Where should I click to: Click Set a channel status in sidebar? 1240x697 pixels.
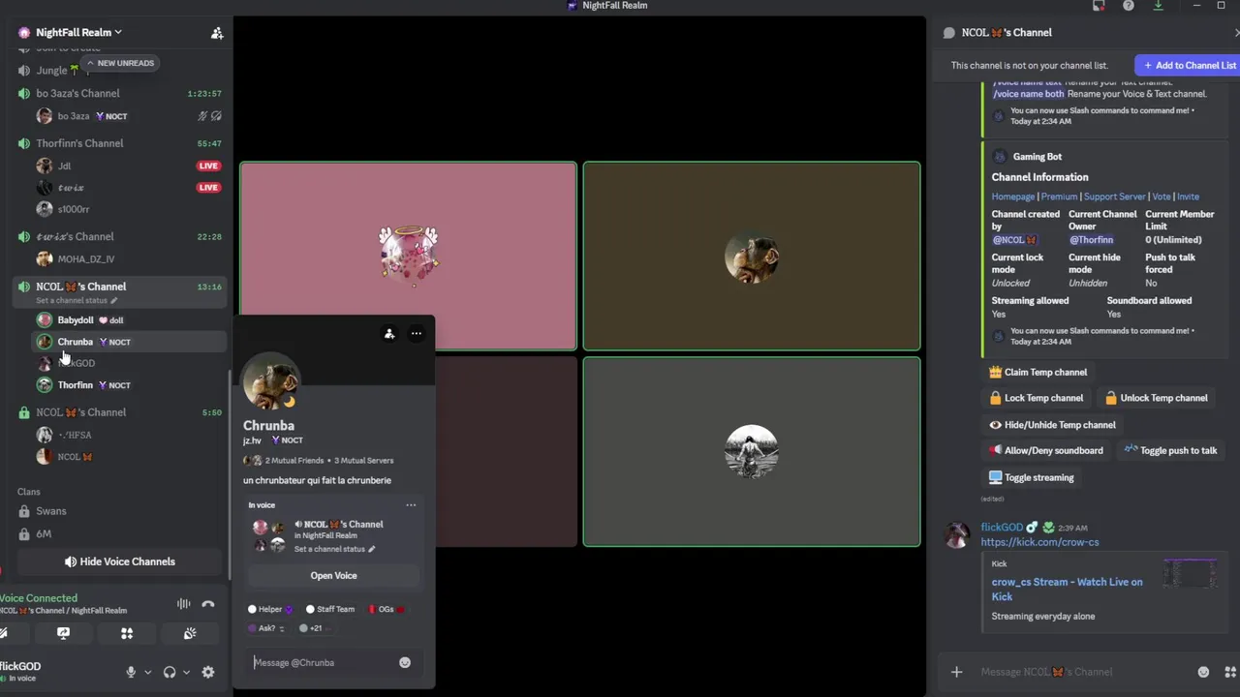(77, 300)
